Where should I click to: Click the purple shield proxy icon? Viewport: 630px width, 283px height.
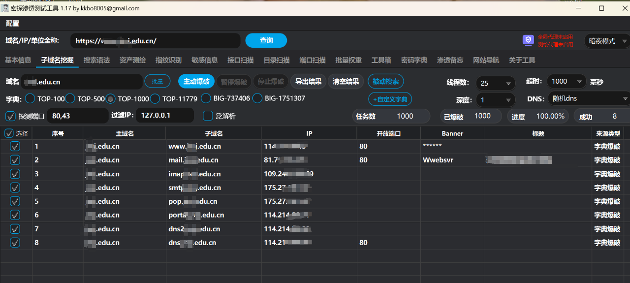[528, 40]
